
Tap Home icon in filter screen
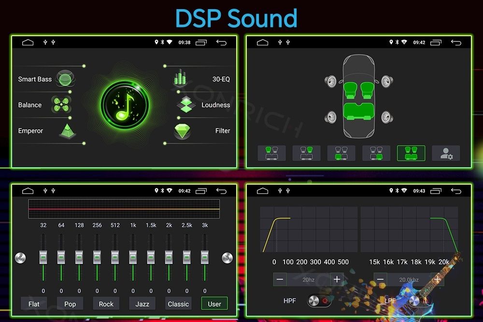pyautogui.click(x=262, y=191)
